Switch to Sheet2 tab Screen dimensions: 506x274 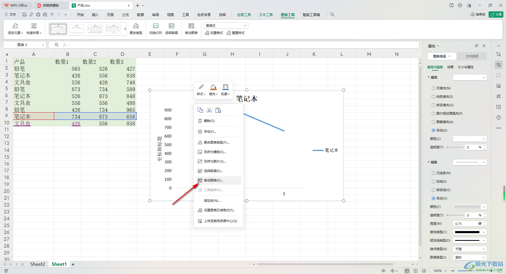[37, 264]
